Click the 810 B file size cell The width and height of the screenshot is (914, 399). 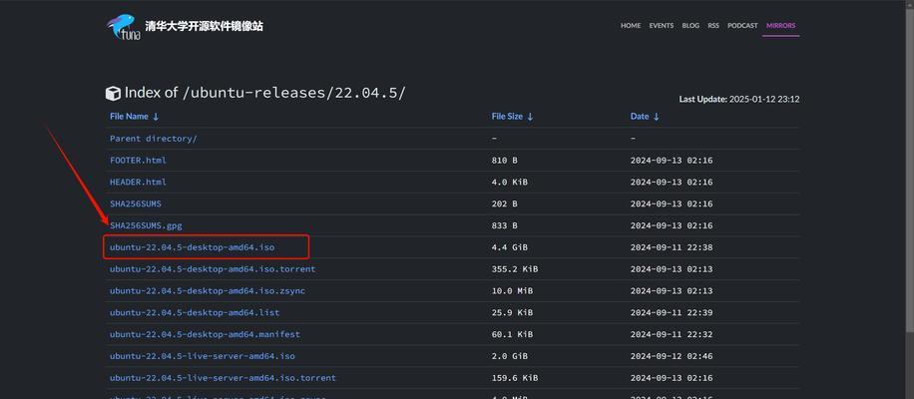click(504, 161)
